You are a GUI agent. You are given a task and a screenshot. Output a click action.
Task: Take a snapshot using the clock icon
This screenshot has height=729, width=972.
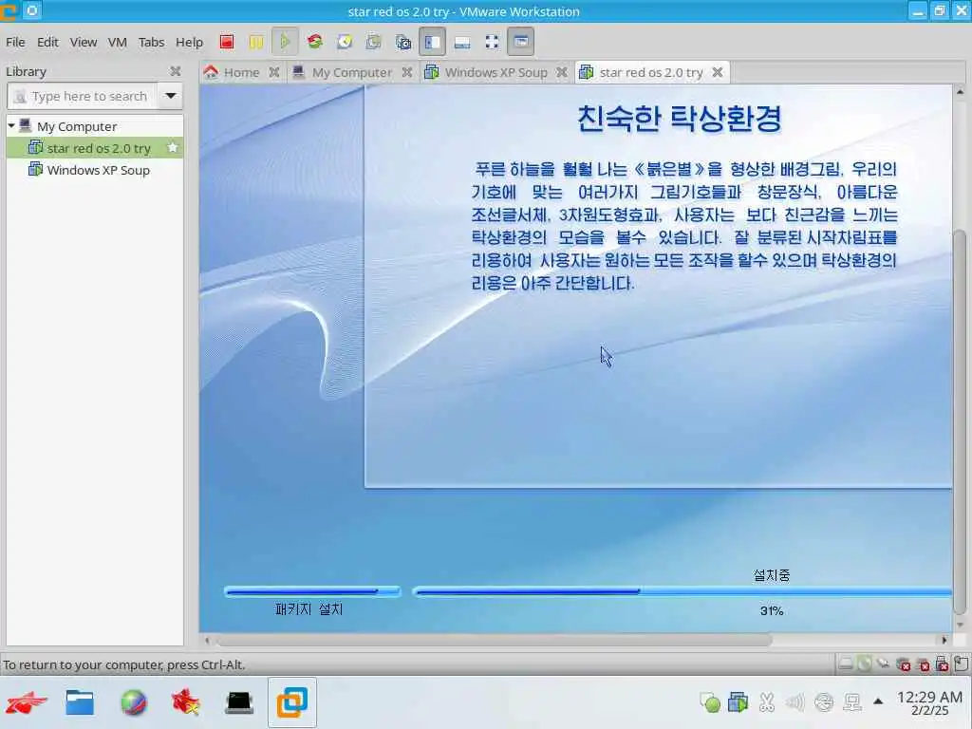(x=344, y=42)
